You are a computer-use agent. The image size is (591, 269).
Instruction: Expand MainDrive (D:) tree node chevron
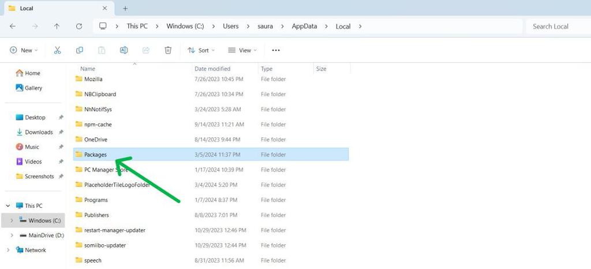click(12, 235)
